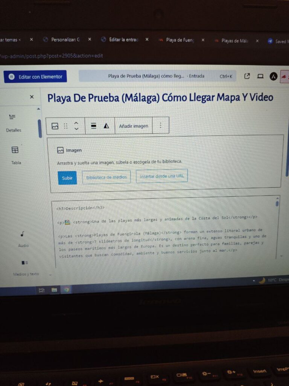Click Insertar desde una URL
The width and height of the screenshot is (289, 386).
(162, 176)
